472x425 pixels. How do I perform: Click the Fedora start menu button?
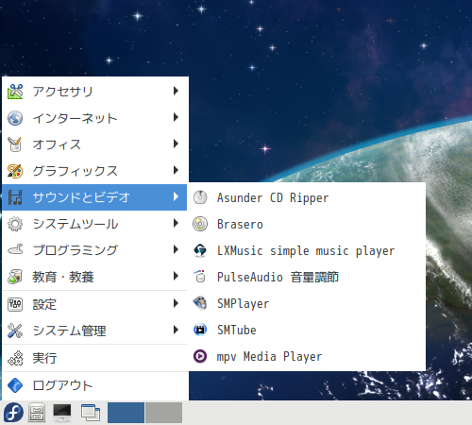pos(13,413)
